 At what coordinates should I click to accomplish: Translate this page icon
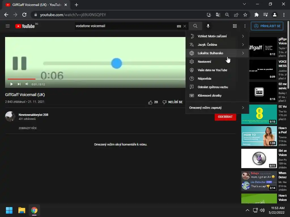point(218,15)
